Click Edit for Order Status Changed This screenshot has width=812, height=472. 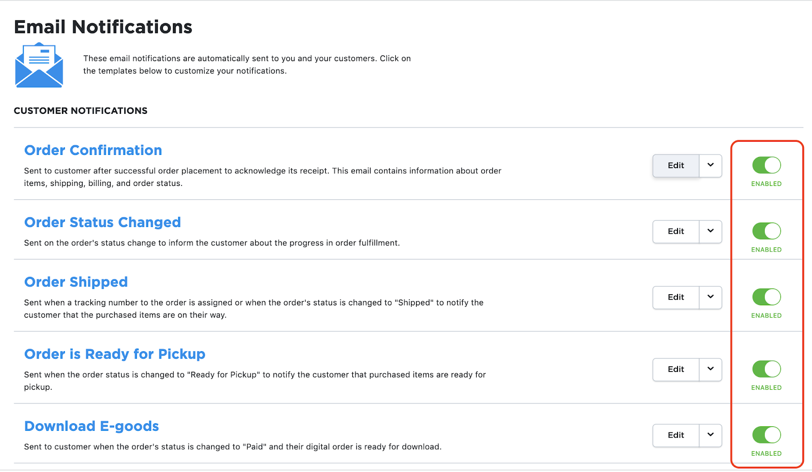coord(676,232)
